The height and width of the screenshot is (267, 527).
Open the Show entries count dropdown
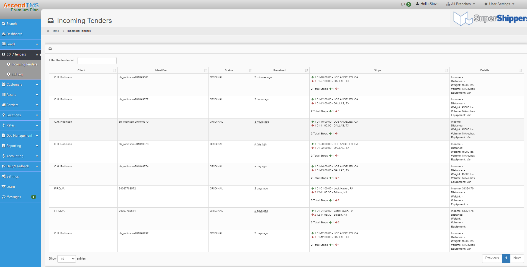66,259
